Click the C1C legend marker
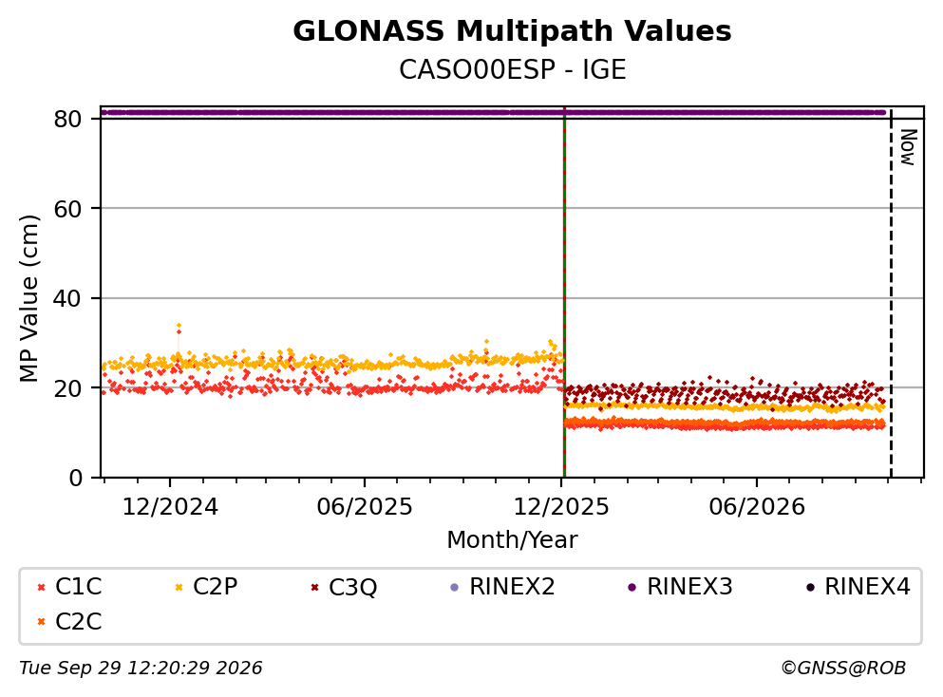Screen dimensions: 943x697 tap(41, 587)
